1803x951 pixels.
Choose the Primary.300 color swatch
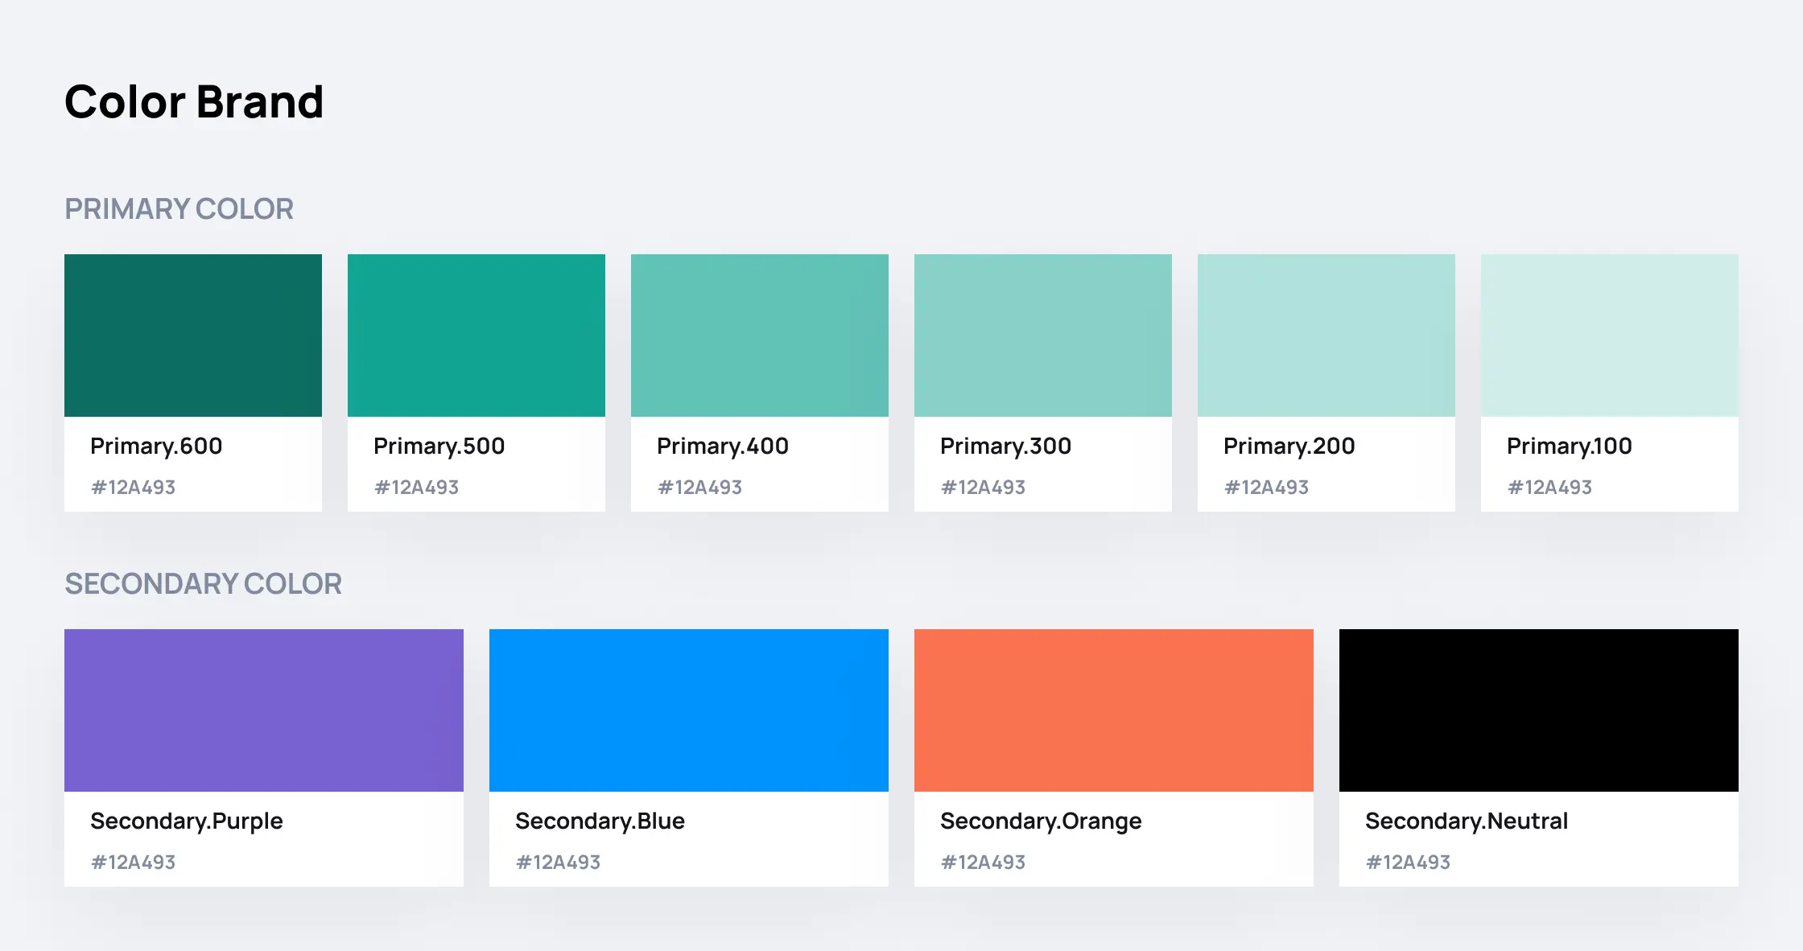click(1043, 336)
